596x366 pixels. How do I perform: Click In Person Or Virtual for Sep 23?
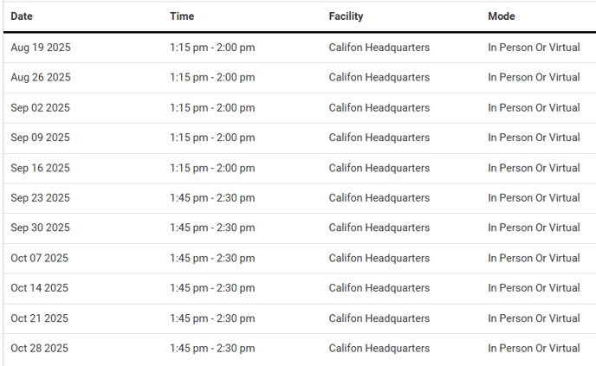click(534, 198)
